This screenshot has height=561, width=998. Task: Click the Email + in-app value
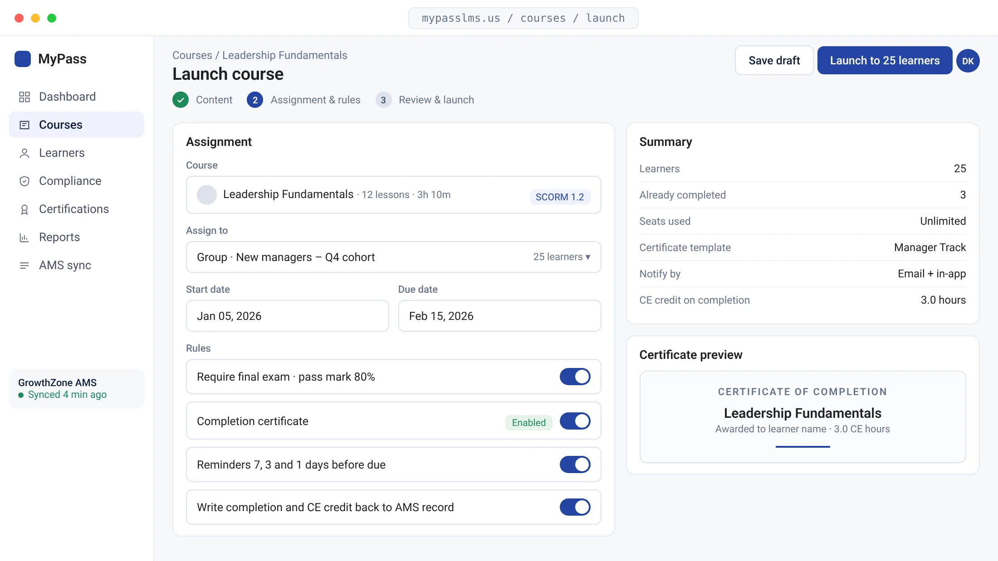click(x=932, y=274)
